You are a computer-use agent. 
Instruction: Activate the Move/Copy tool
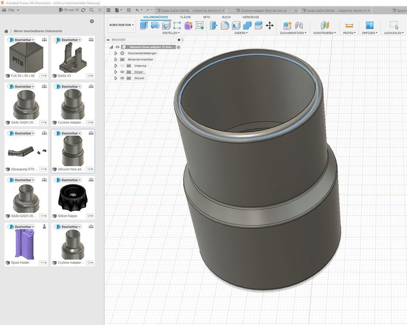coord(270,25)
